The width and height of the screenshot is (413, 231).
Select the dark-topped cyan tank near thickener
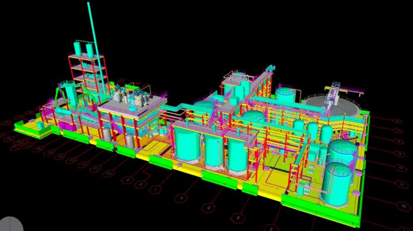coord(286,95)
